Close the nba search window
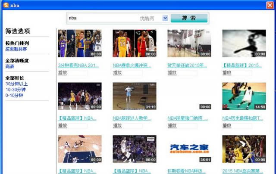 tap(269, 5)
